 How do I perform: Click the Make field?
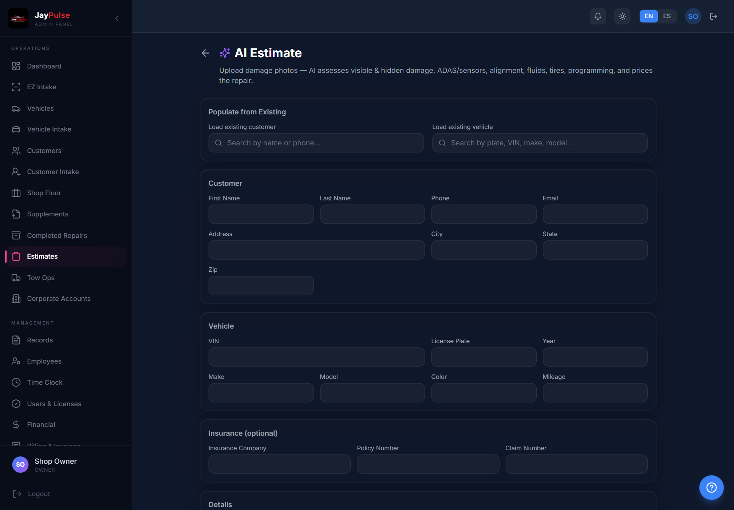pos(261,393)
